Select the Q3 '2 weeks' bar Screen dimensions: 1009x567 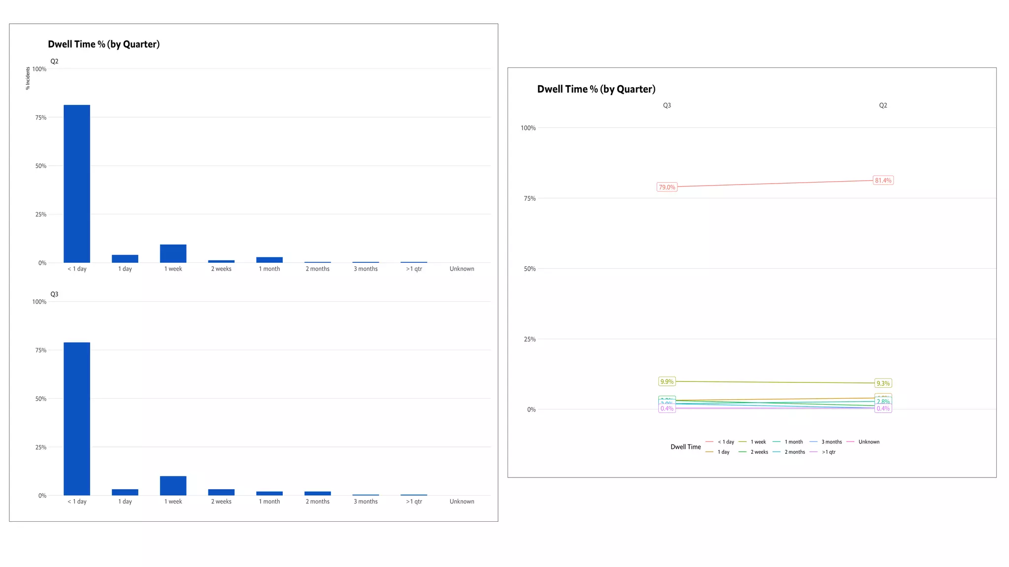[x=221, y=492]
